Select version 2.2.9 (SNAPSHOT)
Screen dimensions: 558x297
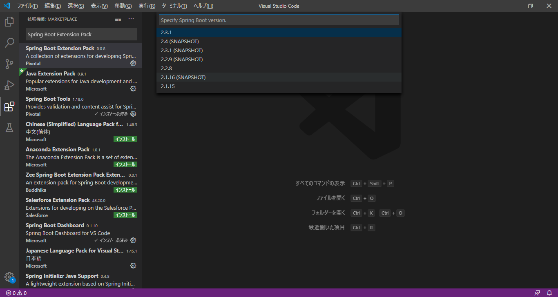(279, 59)
